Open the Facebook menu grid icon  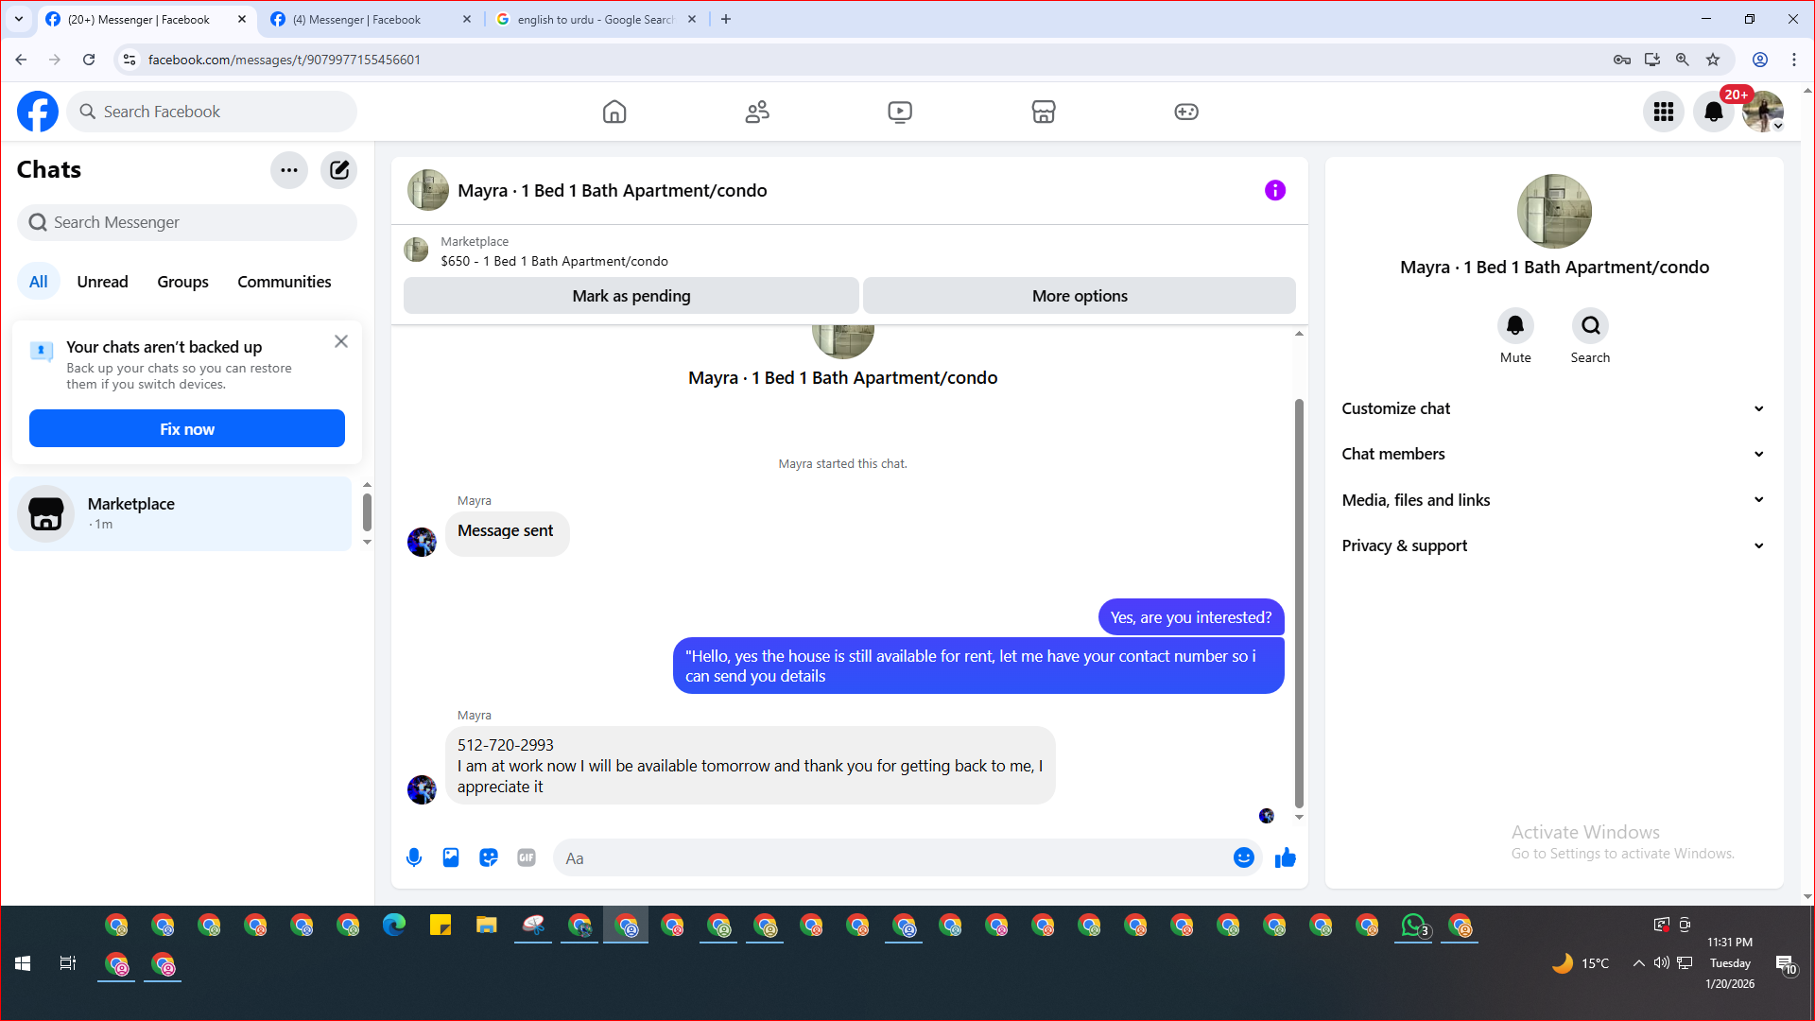pos(1664,112)
